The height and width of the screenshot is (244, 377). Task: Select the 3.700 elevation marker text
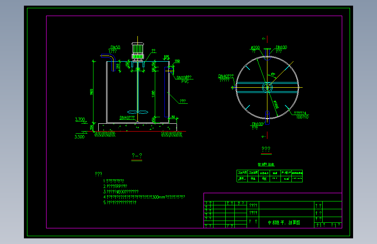(80, 119)
